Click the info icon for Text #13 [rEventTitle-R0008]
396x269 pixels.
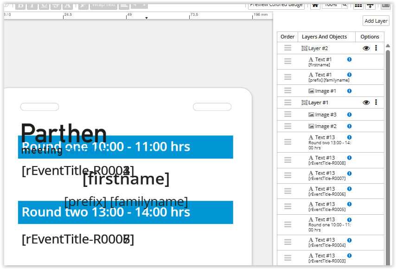point(349,158)
